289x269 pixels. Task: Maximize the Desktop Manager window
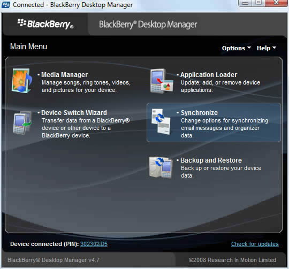tap(258, 3)
